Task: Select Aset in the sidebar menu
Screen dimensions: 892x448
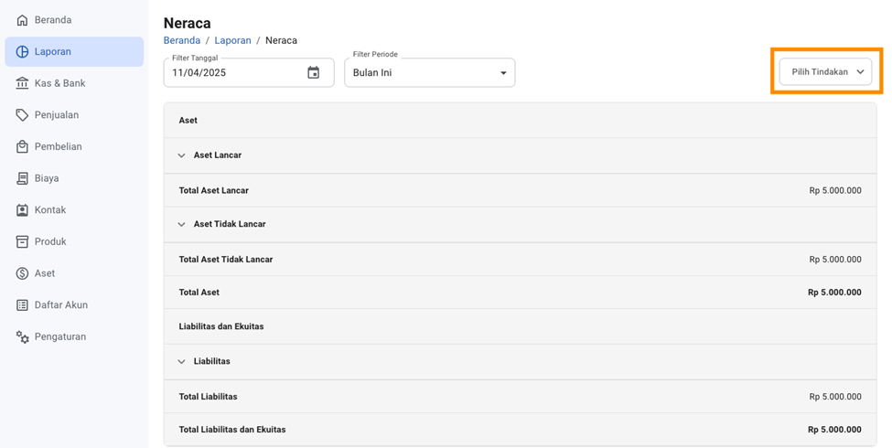Action: 44,273
